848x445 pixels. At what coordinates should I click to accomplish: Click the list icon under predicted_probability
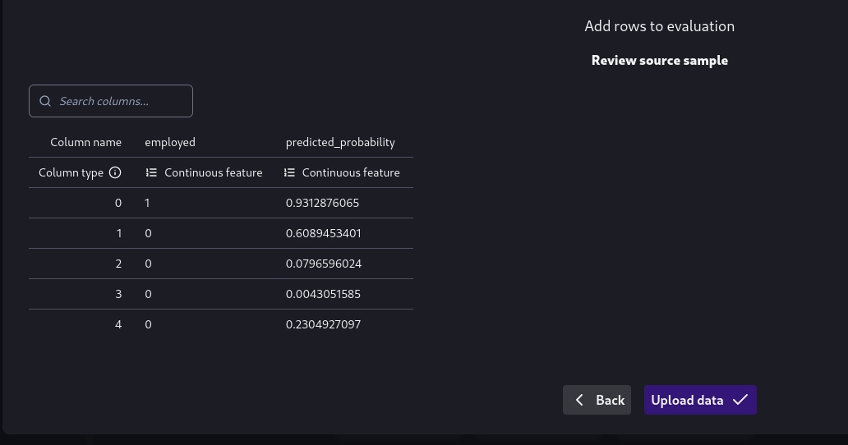click(x=289, y=172)
